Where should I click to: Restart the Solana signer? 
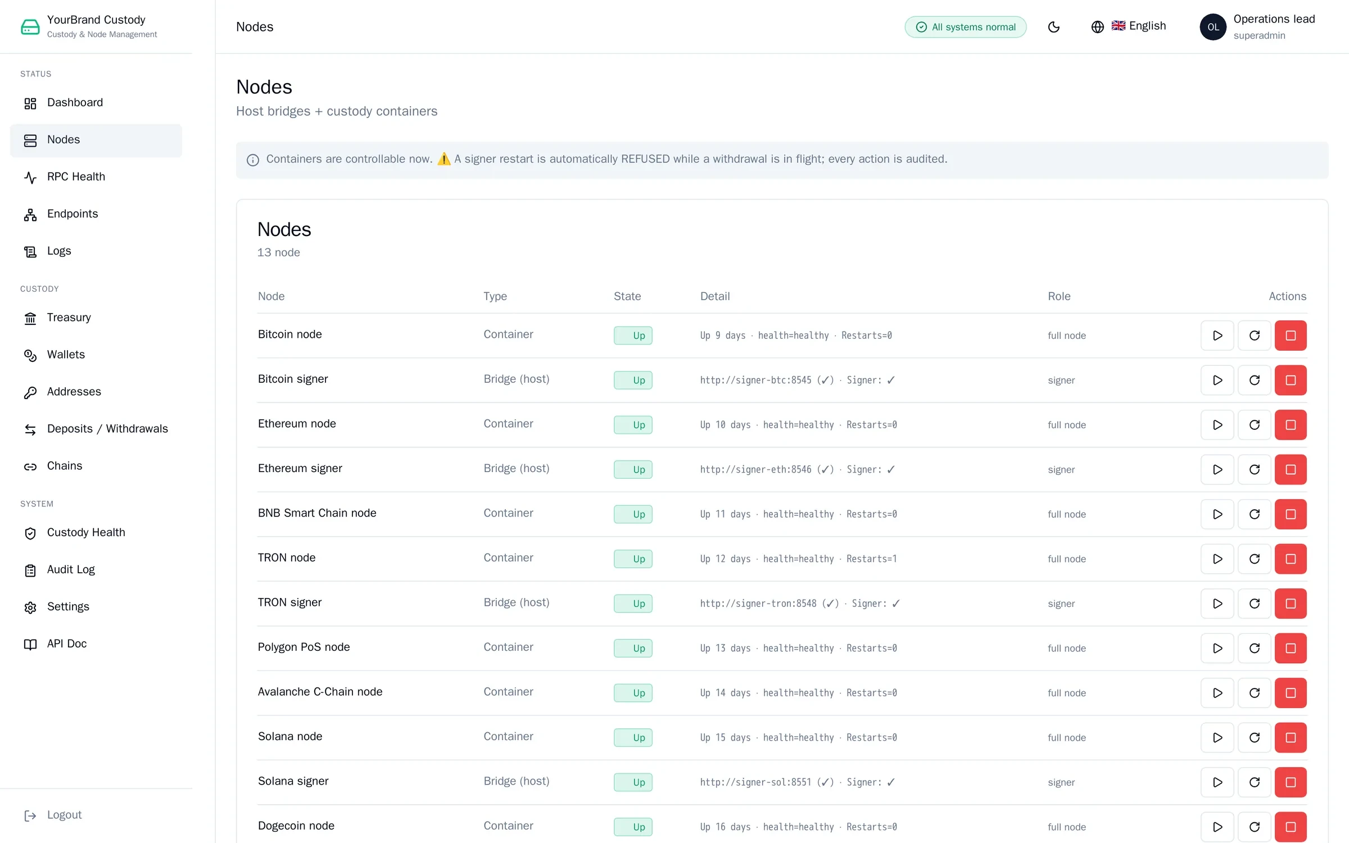pyautogui.click(x=1254, y=782)
